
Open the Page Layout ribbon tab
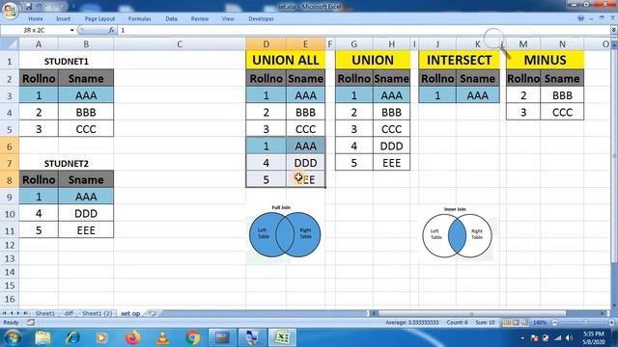(x=99, y=19)
